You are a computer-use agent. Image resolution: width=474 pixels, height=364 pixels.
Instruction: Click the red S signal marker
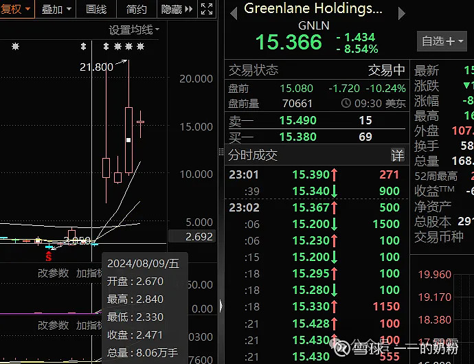[48, 256]
